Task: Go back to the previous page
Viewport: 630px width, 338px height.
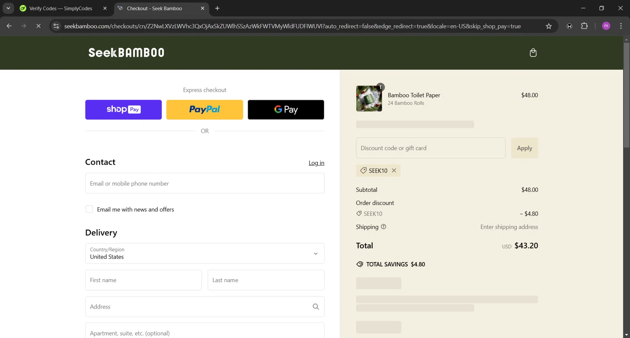Action: pyautogui.click(x=9, y=26)
